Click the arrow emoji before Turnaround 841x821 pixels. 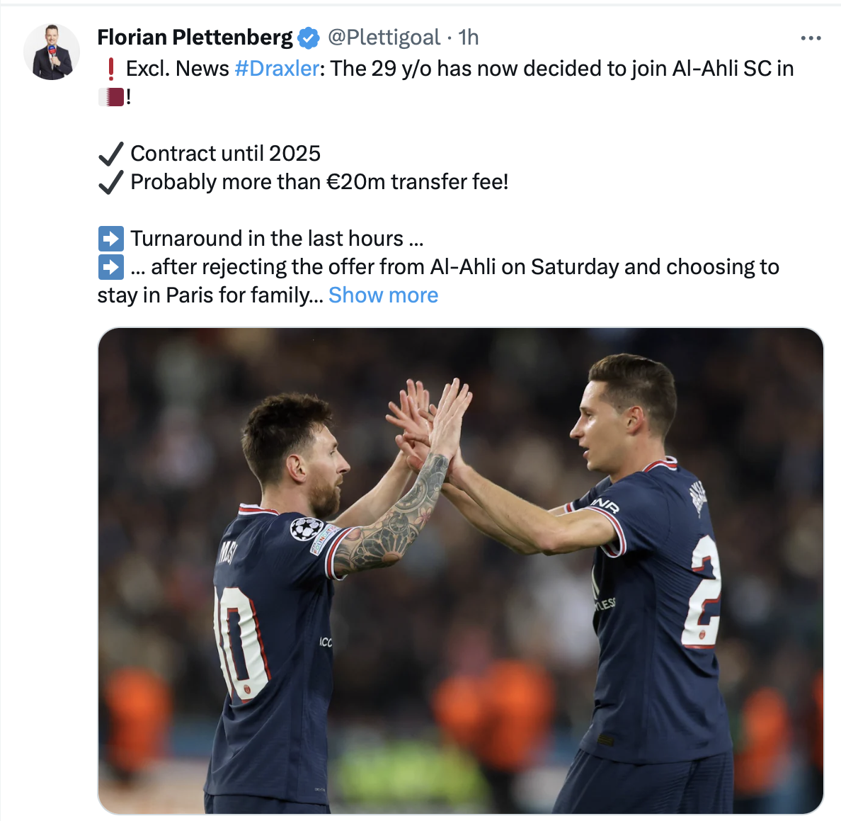(111, 239)
